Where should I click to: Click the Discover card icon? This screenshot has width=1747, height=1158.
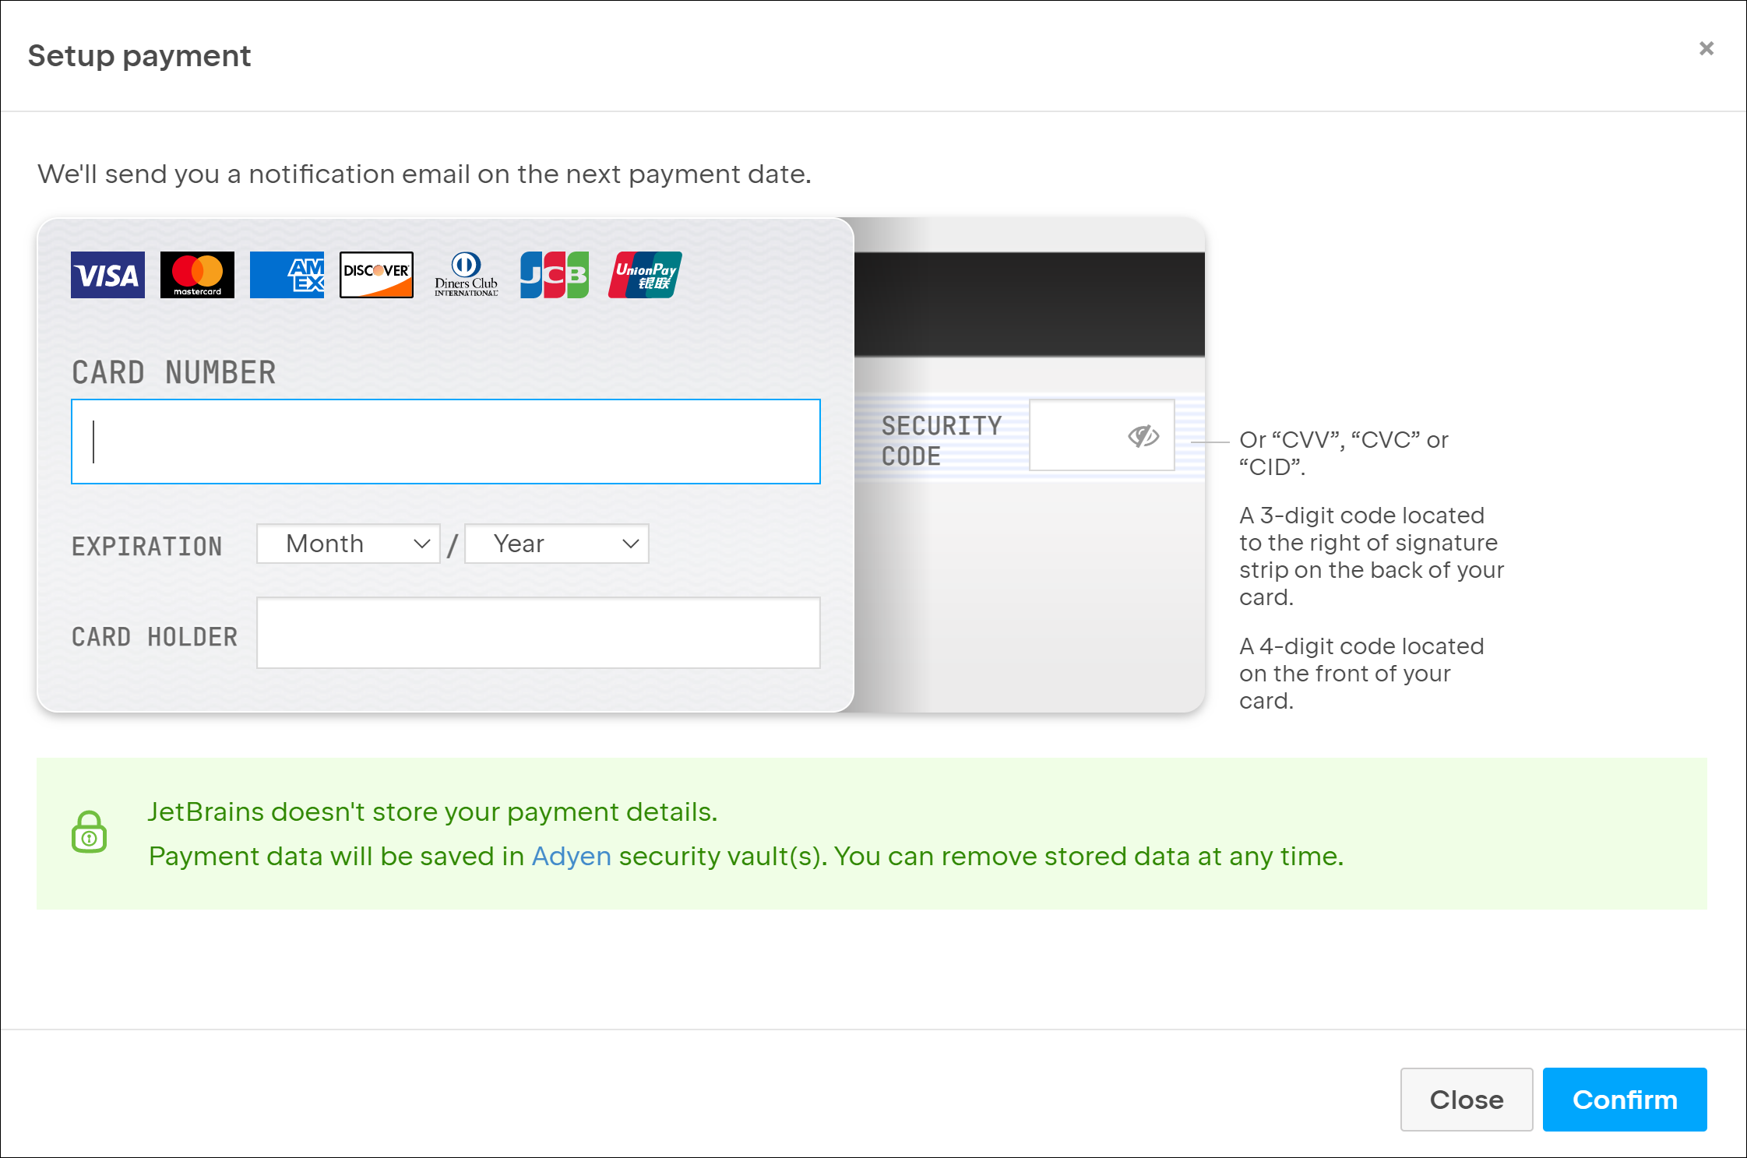pos(376,274)
